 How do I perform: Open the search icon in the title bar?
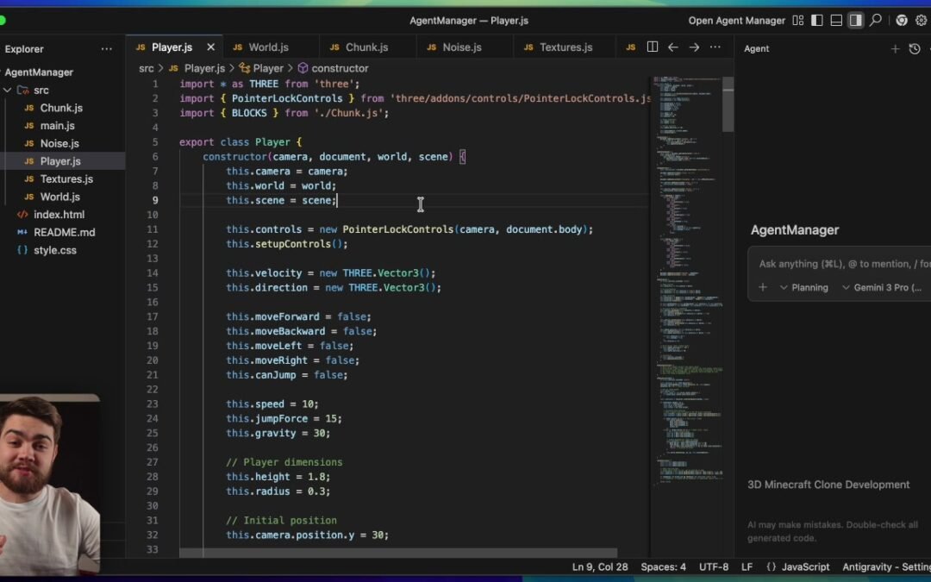click(874, 19)
